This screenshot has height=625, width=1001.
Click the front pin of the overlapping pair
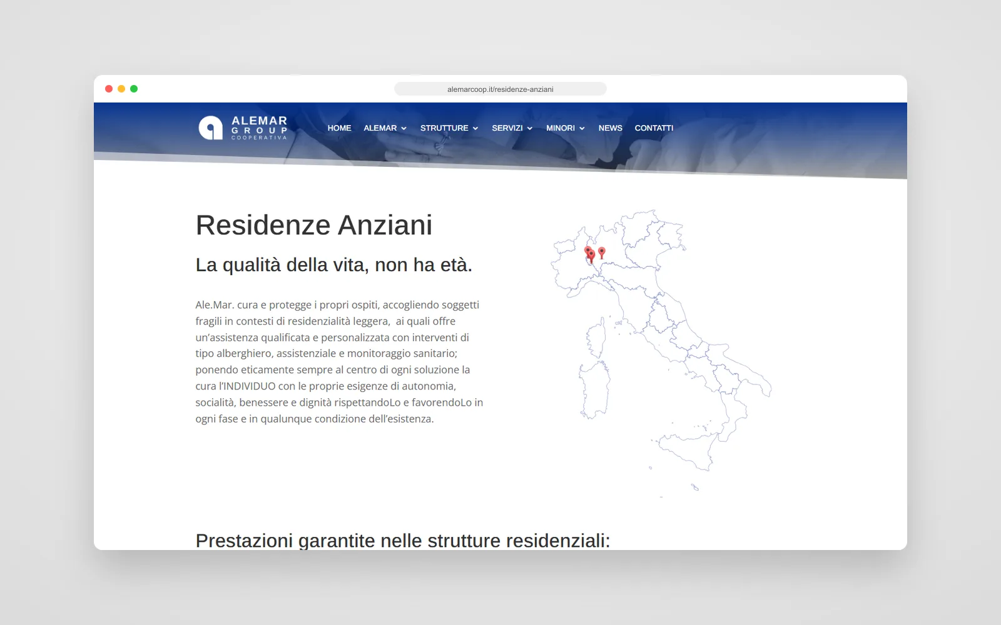tap(591, 254)
